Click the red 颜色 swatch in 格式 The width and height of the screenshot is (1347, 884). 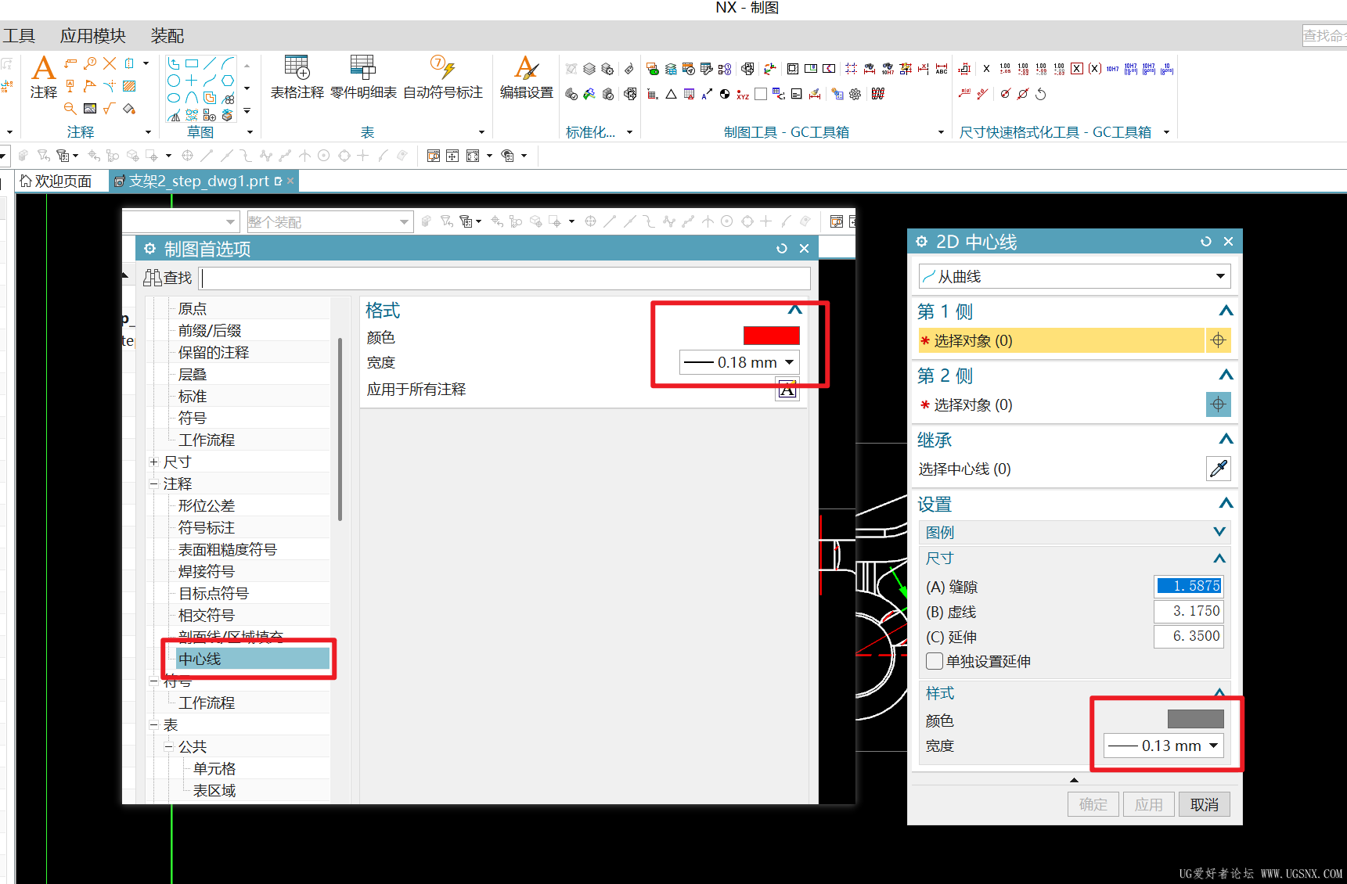click(x=771, y=336)
